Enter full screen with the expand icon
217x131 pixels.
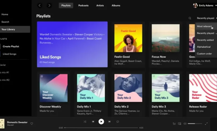[206, 123]
